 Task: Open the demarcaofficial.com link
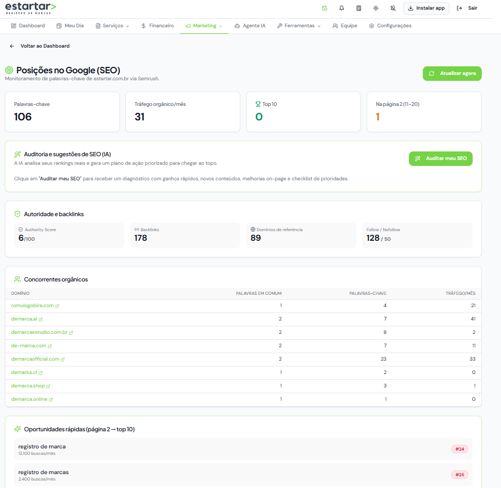coord(35,359)
